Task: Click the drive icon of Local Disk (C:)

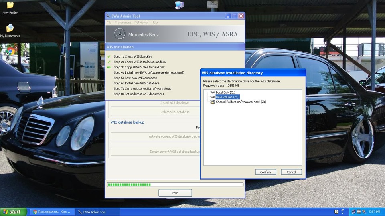Action: coord(213,92)
